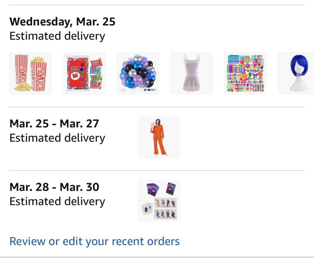Open the orange pajama costume thumbnail

pos(159,137)
